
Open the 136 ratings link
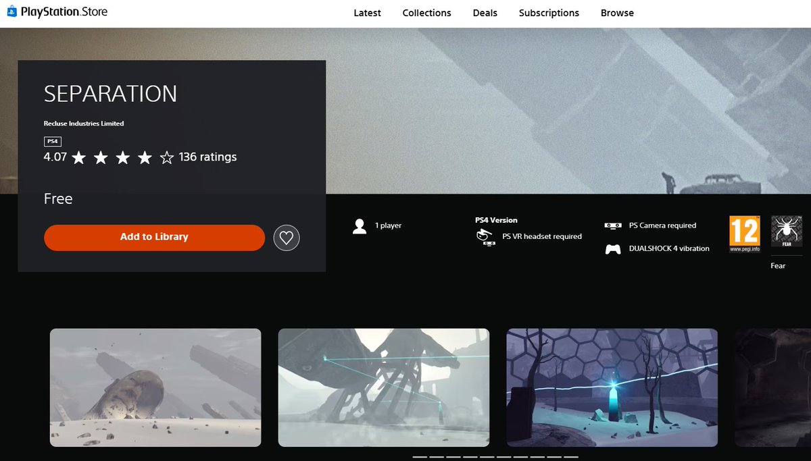click(207, 157)
